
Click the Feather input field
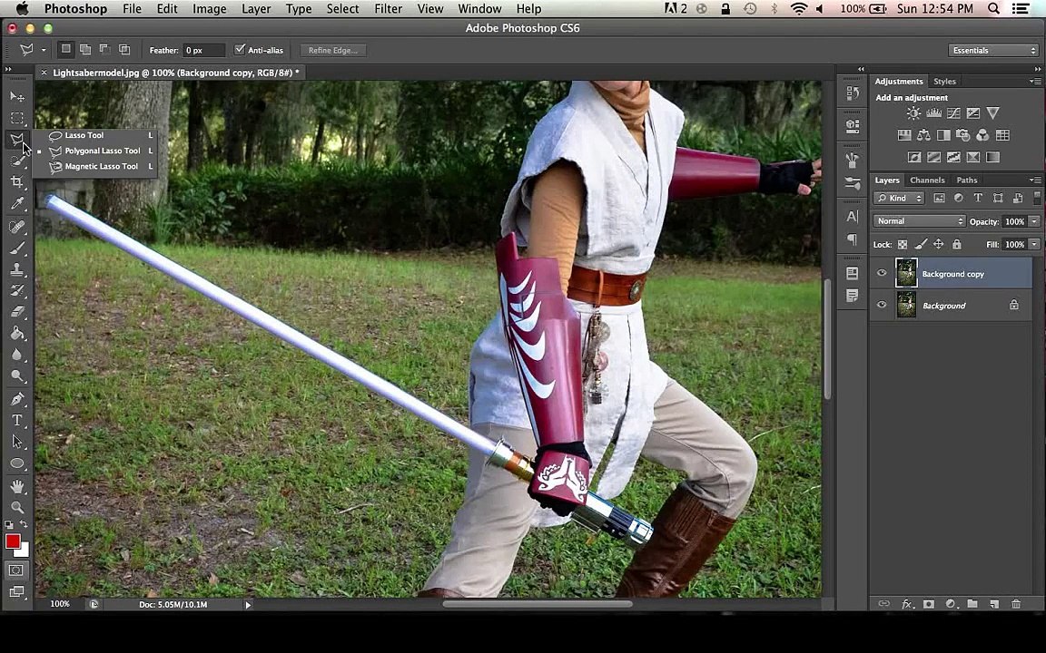pyautogui.click(x=204, y=50)
